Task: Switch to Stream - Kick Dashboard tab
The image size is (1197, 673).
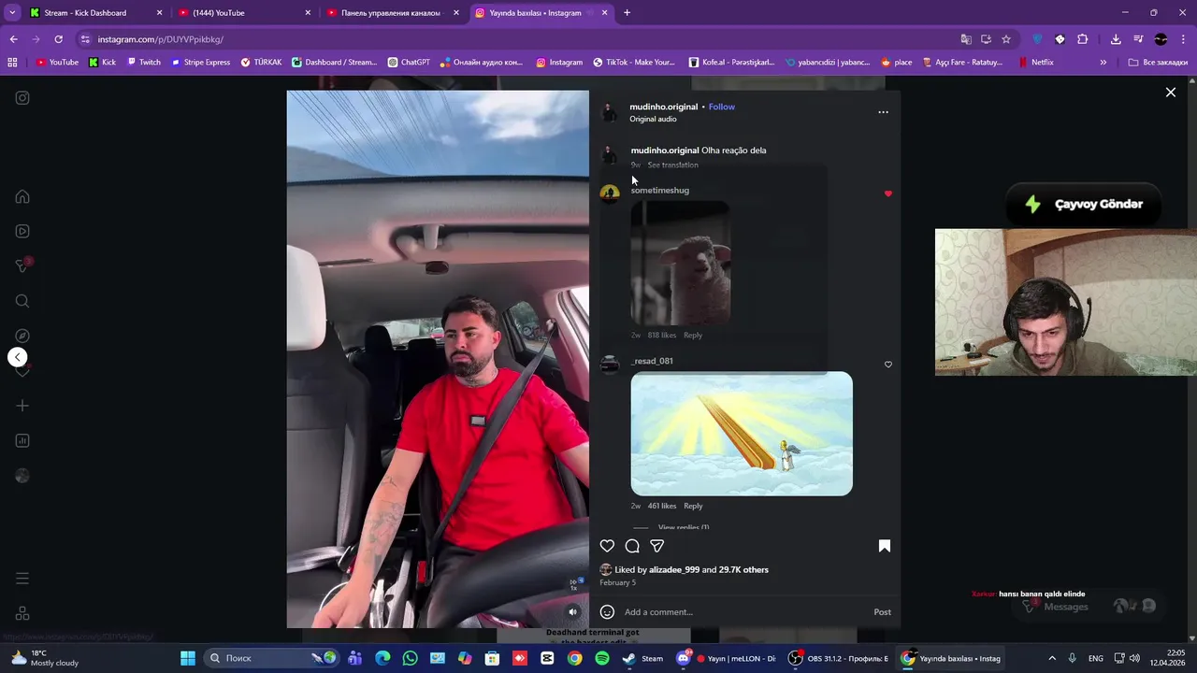Action: point(94,13)
